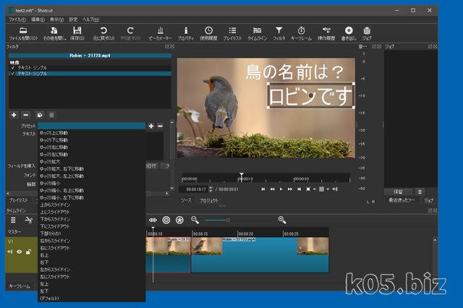Viewport: 463px width, 308px height.
Task: Click the fast forward button
Action: click(x=290, y=189)
